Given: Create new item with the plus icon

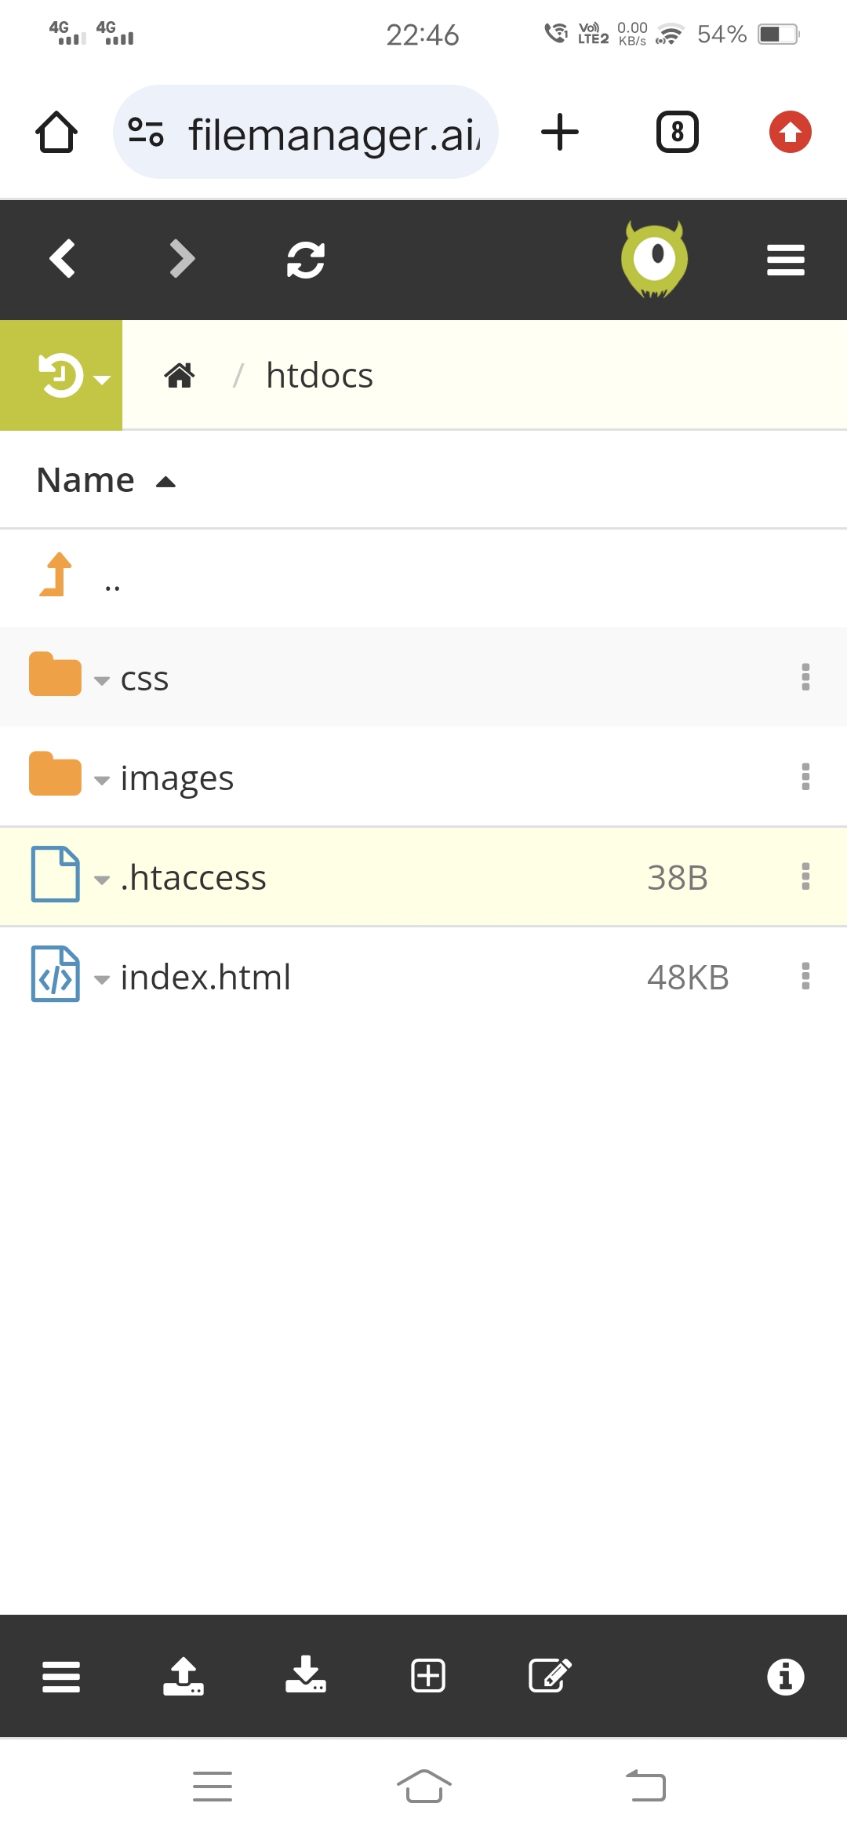Looking at the screenshot, I should tap(428, 1676).
